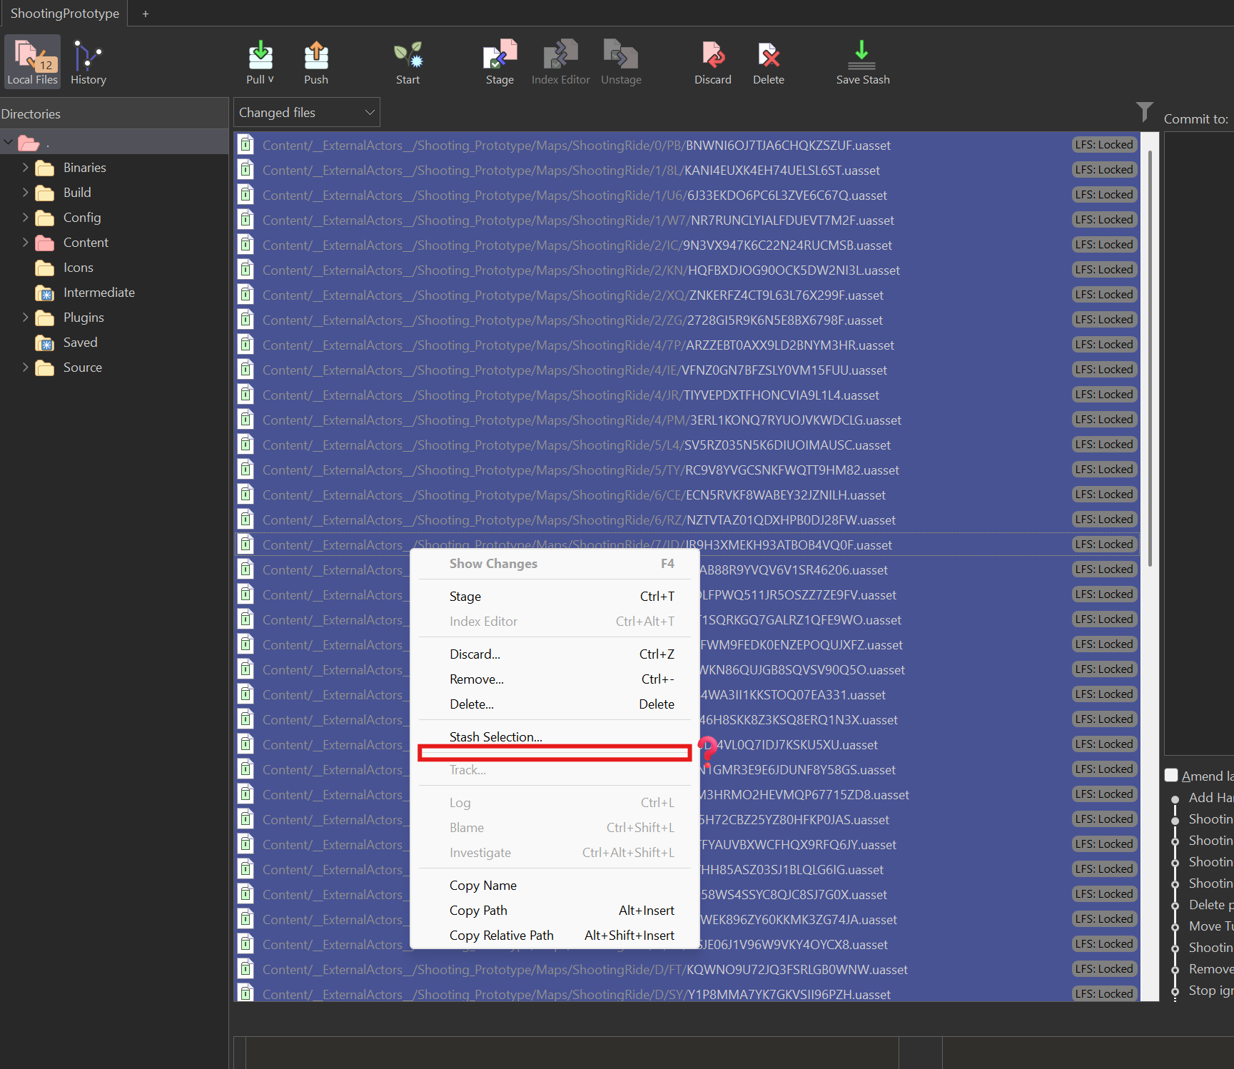This screenshot has width=1234, height=1069.
Task: Toggle the Amend last commit checkbox
Action: pos(1171,775)
